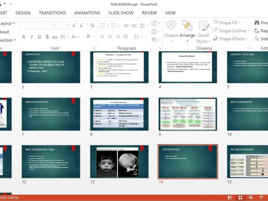This screenshot has width=268, height=201.
Task: Switch to the TRANSITIONS ribbon tab
Action: [x=52, y=13]
